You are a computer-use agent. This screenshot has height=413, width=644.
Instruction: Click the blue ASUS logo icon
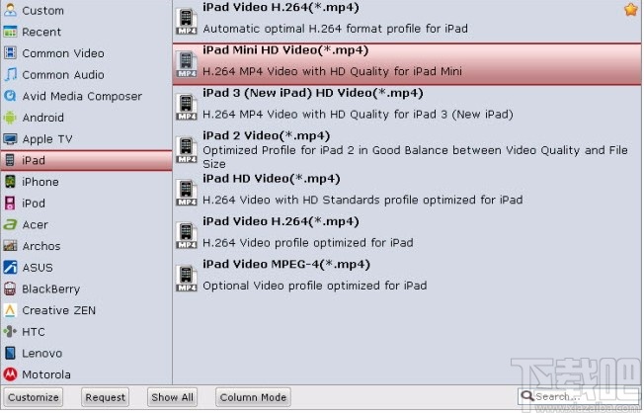pos(10,267)
